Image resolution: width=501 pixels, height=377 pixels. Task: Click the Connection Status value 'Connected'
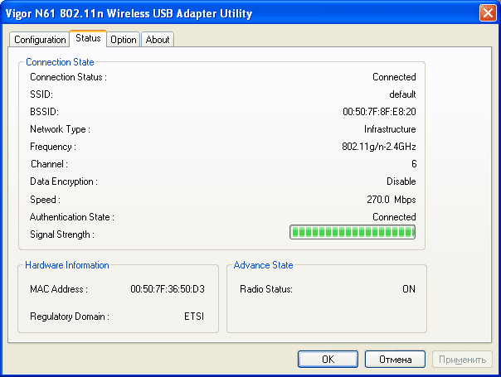394,77
